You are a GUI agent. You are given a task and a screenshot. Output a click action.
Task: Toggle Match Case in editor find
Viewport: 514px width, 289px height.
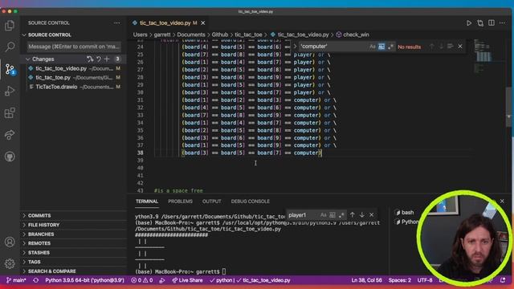373,47
